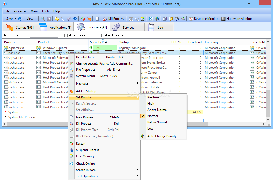The height and width of the screenshot is (180, 273).
Task: Choose High priority
Action: (x=163, y=104)
